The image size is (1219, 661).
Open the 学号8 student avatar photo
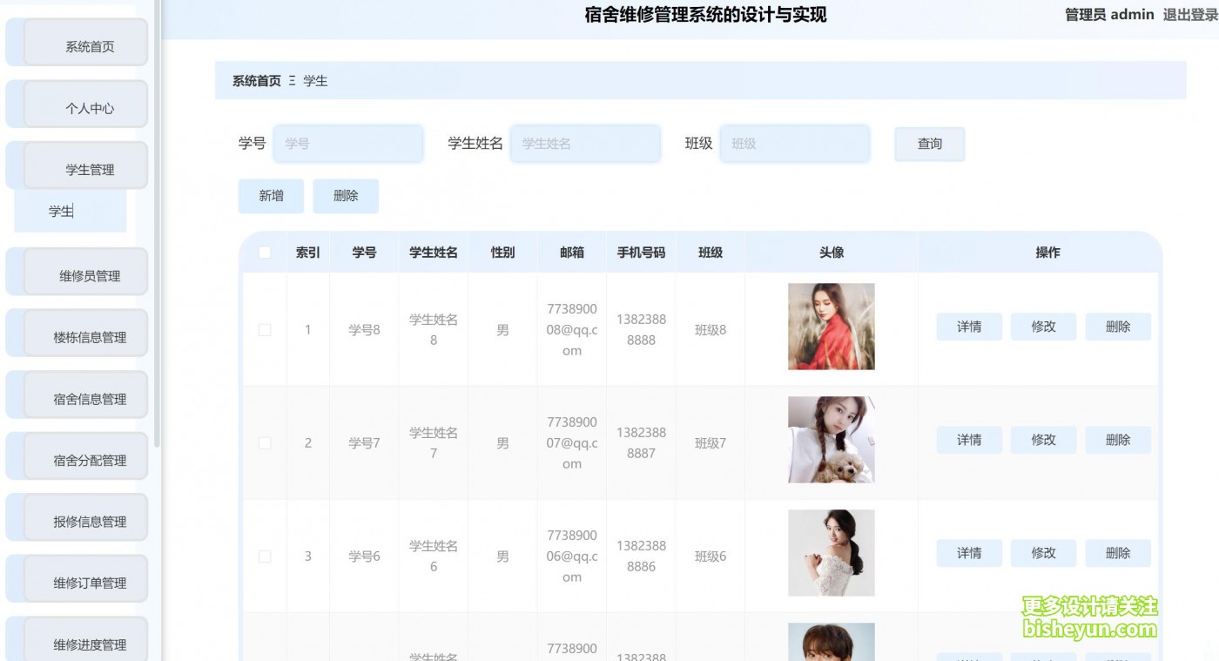(832, 327)
